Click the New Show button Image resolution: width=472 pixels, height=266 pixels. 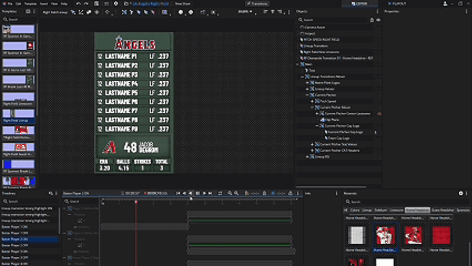click(x=183, y=4)
